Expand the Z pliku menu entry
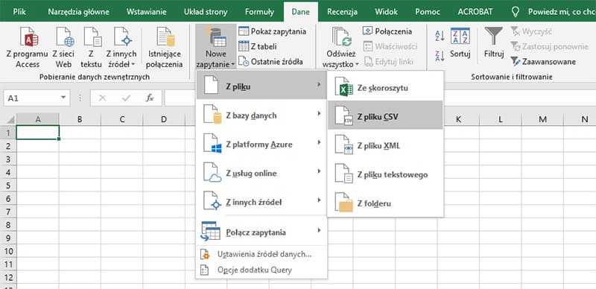This screenshot has height=289, width=596. point(261,86)
